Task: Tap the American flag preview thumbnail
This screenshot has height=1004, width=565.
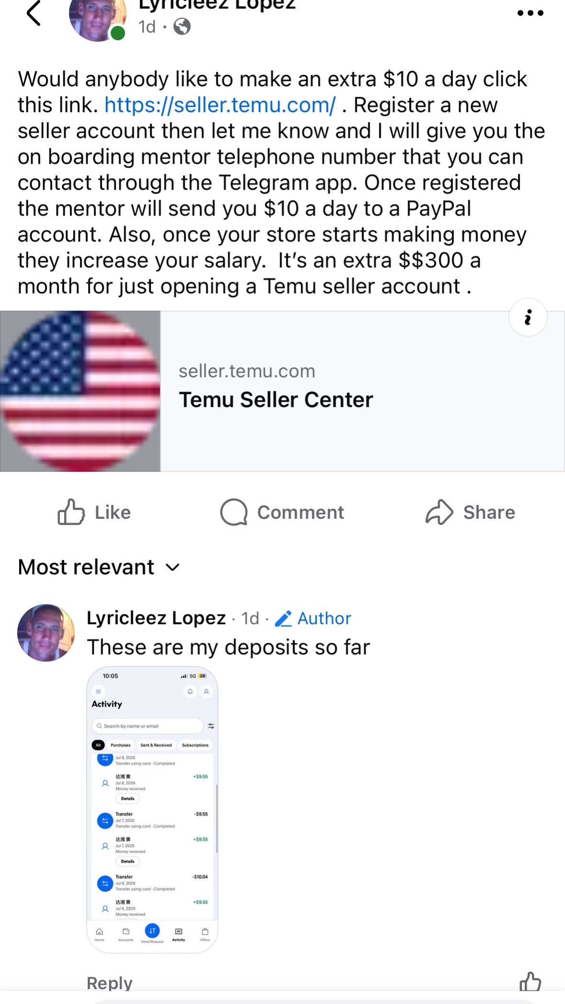Action: click(80, 391)
